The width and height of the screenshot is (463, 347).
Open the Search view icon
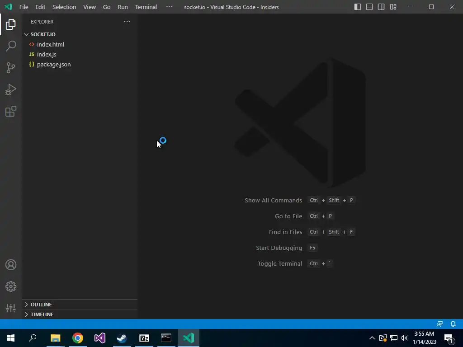click(11, 46)
